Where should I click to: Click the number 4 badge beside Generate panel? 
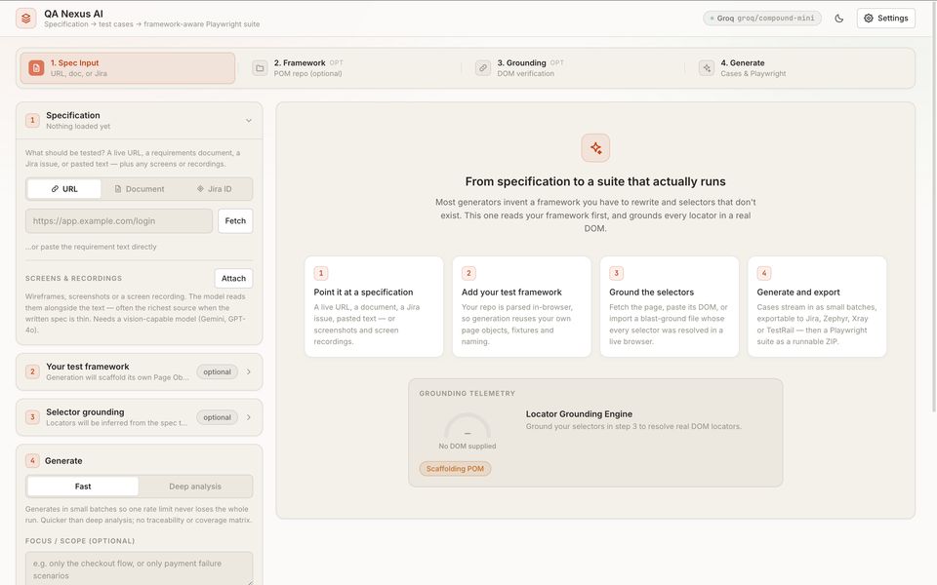(32, 461)
